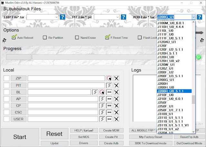Toggle the Auto Reboot checkbox
Image resolution: width=206 pixels, height=147 pixels.
(x=14, y=37)
